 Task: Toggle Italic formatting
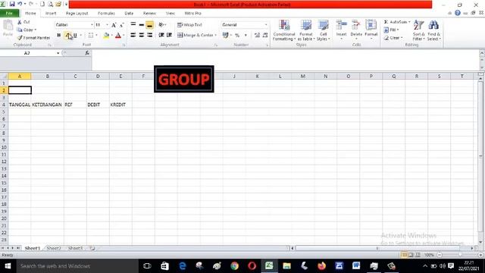pyautogui.click(x=67, y=36)
